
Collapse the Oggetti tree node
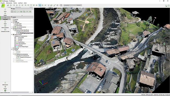coord(12,50)
